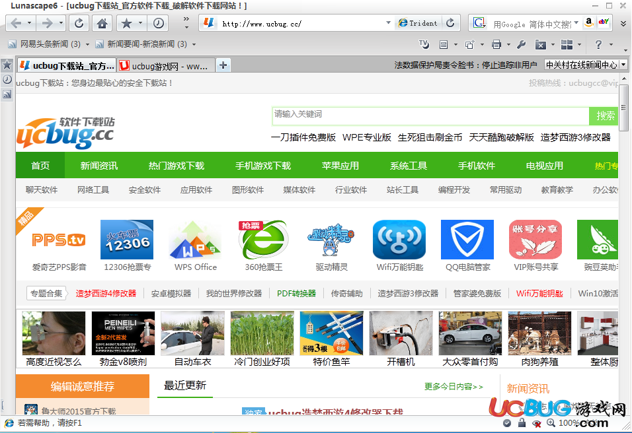632x433 pixels.
Task: Open the 苹果应用 navigation menu item
Action: 340,166
